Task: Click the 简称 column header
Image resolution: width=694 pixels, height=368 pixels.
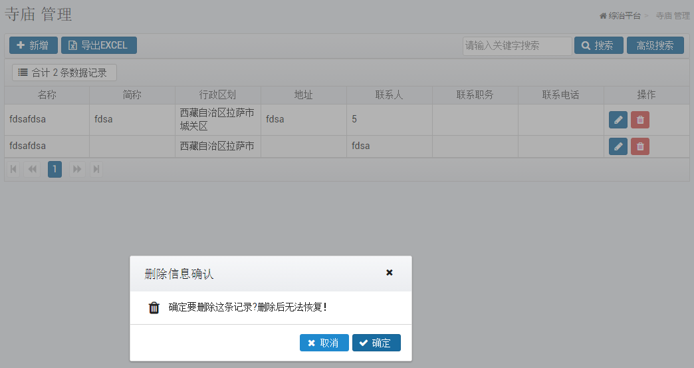Action: [132, 94]
